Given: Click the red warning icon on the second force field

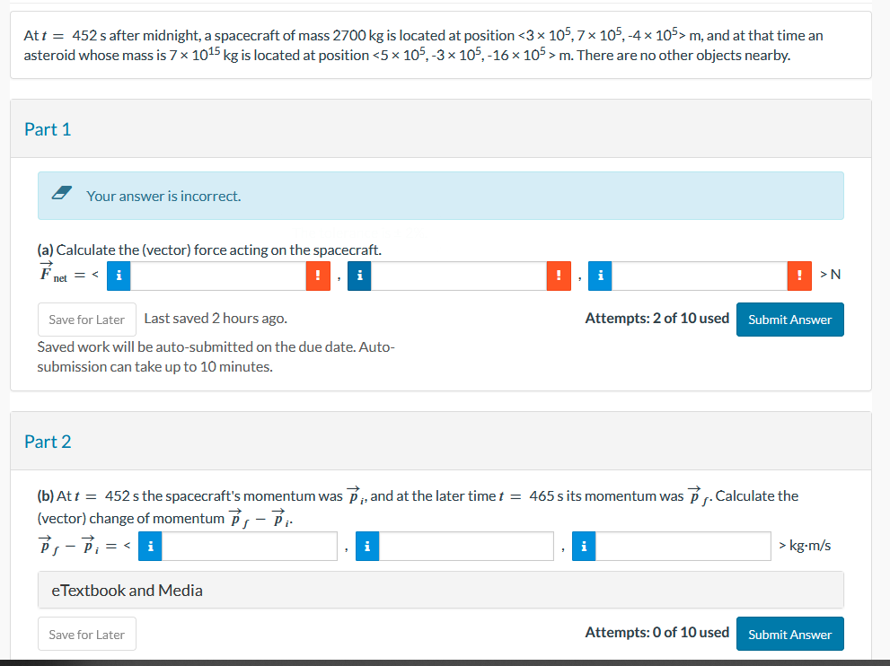Looking at the screenshot, I should click(558, 276).
